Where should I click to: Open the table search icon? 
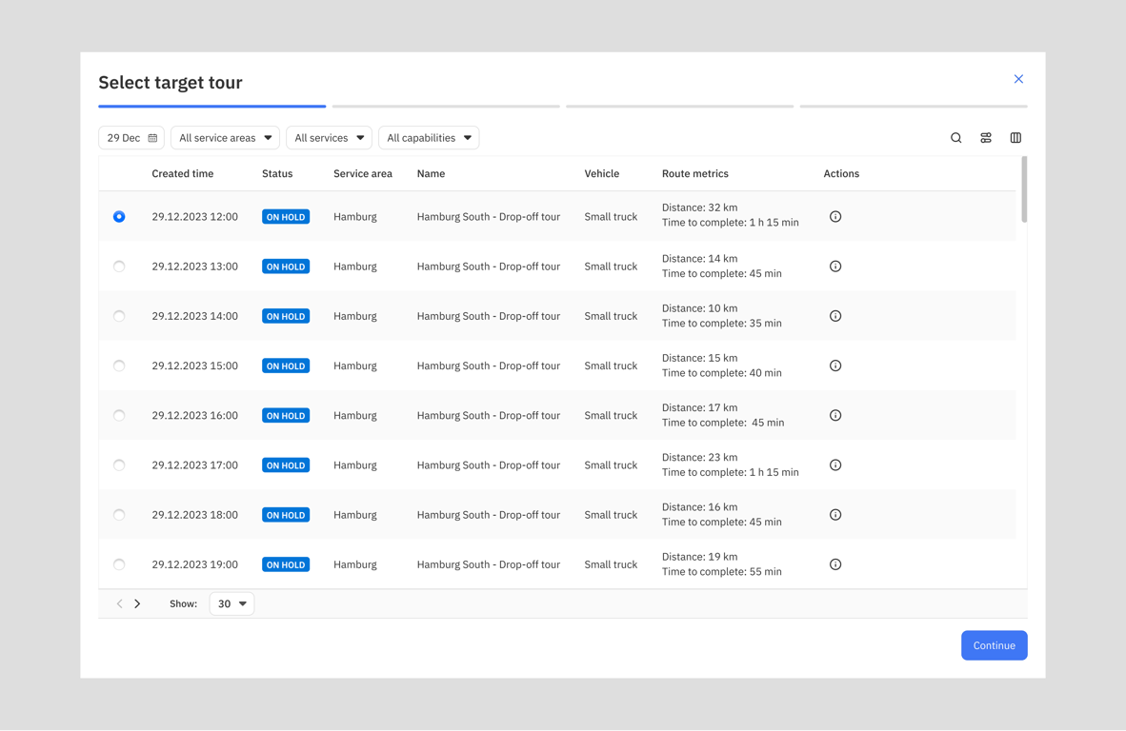pyautogui.click(x=955, y=138)
